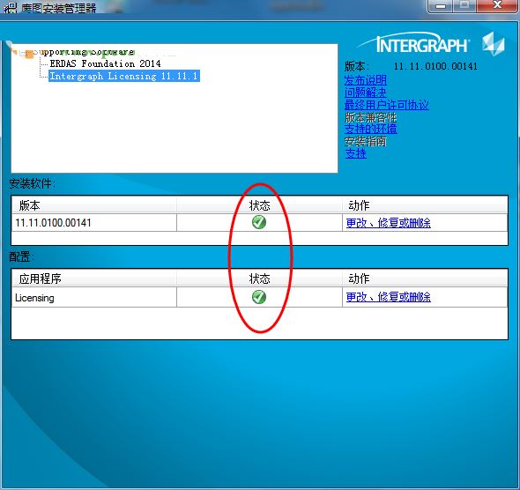
Task: Click the 安装指南 text
Action: point(366,142)
